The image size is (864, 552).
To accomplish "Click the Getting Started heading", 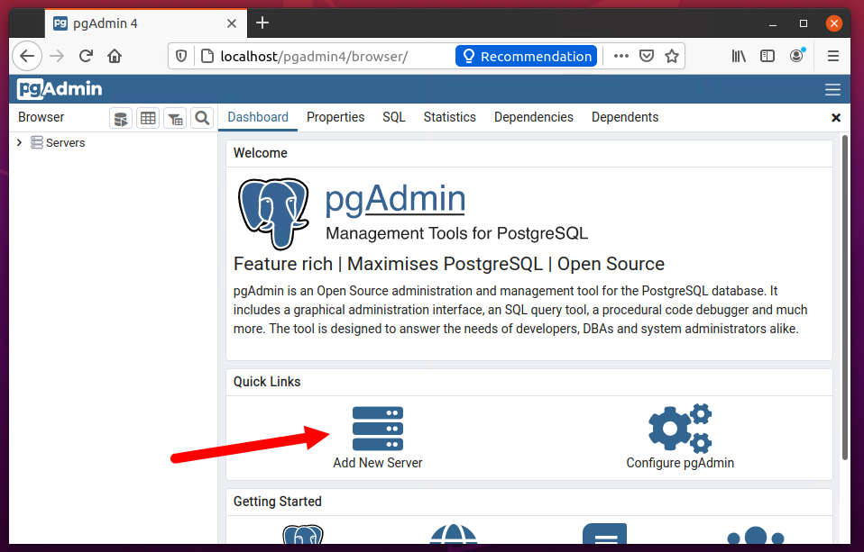I will [277, 502].
